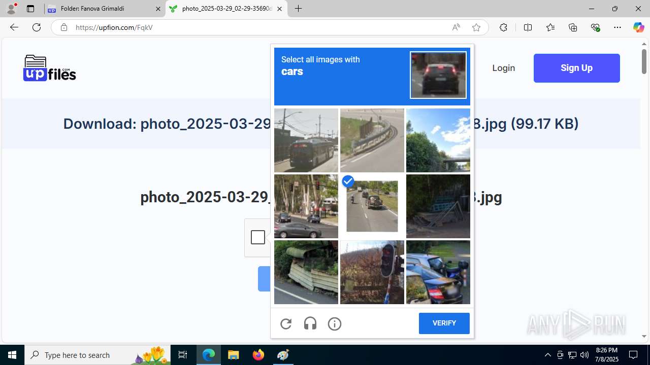The width and height of the screenshot is (650, 365).
Task: Open volume control in system tray
Action: click(x=584, y=355)
